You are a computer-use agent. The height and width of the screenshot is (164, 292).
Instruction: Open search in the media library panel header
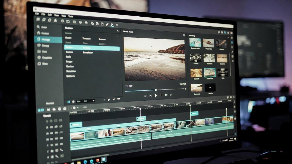click(219, 32)
